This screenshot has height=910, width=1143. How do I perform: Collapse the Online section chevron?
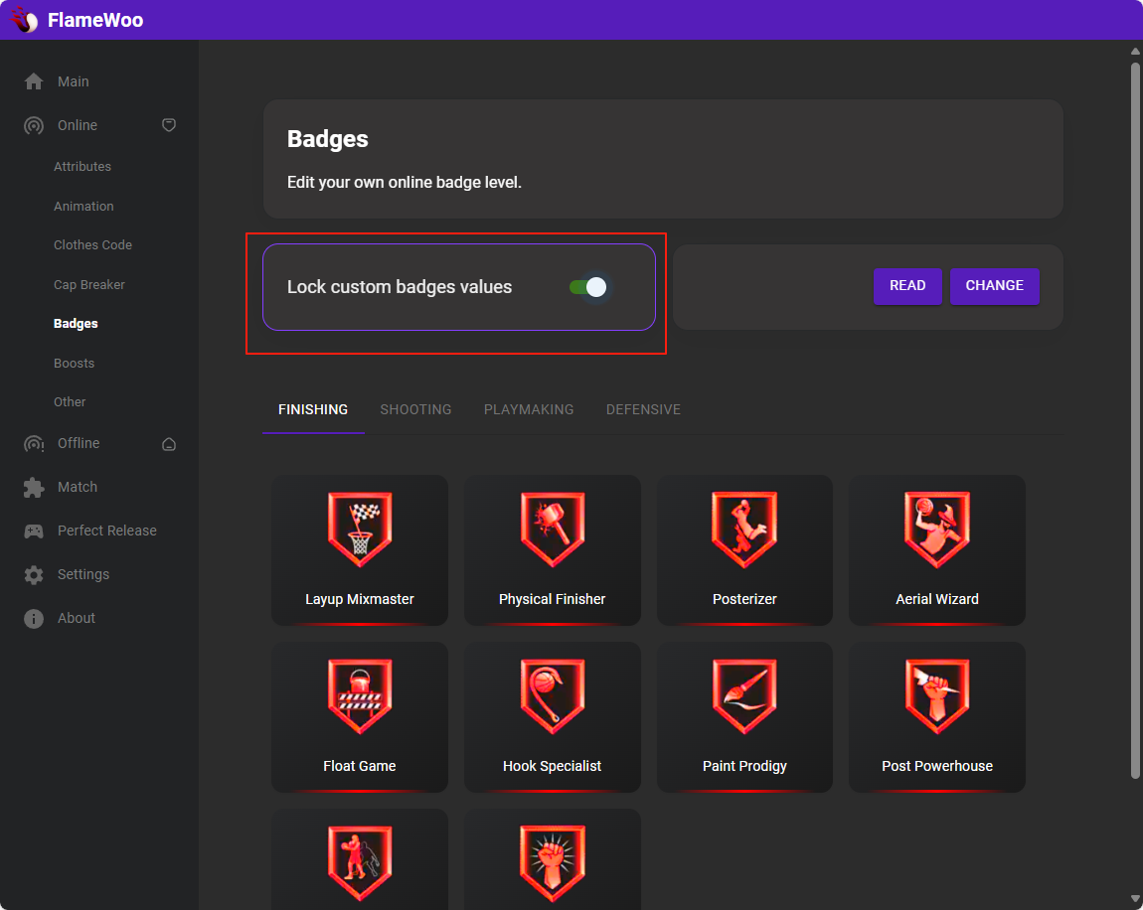coord(168,125)
